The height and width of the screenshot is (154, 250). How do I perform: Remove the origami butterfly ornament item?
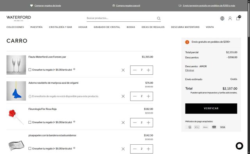pyautogui.click(x=123, y=96)
